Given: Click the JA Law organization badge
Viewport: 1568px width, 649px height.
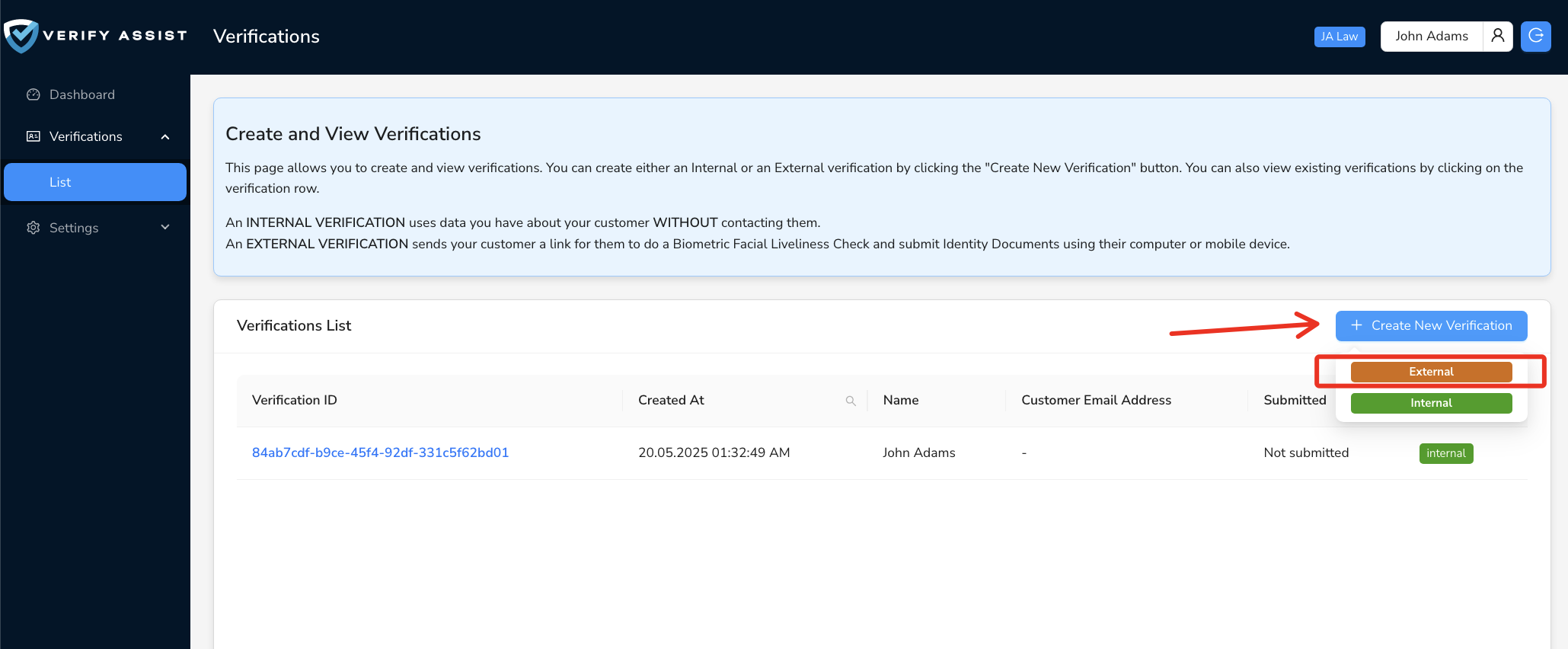Looking at the screenshot, I should point(1339,37).
